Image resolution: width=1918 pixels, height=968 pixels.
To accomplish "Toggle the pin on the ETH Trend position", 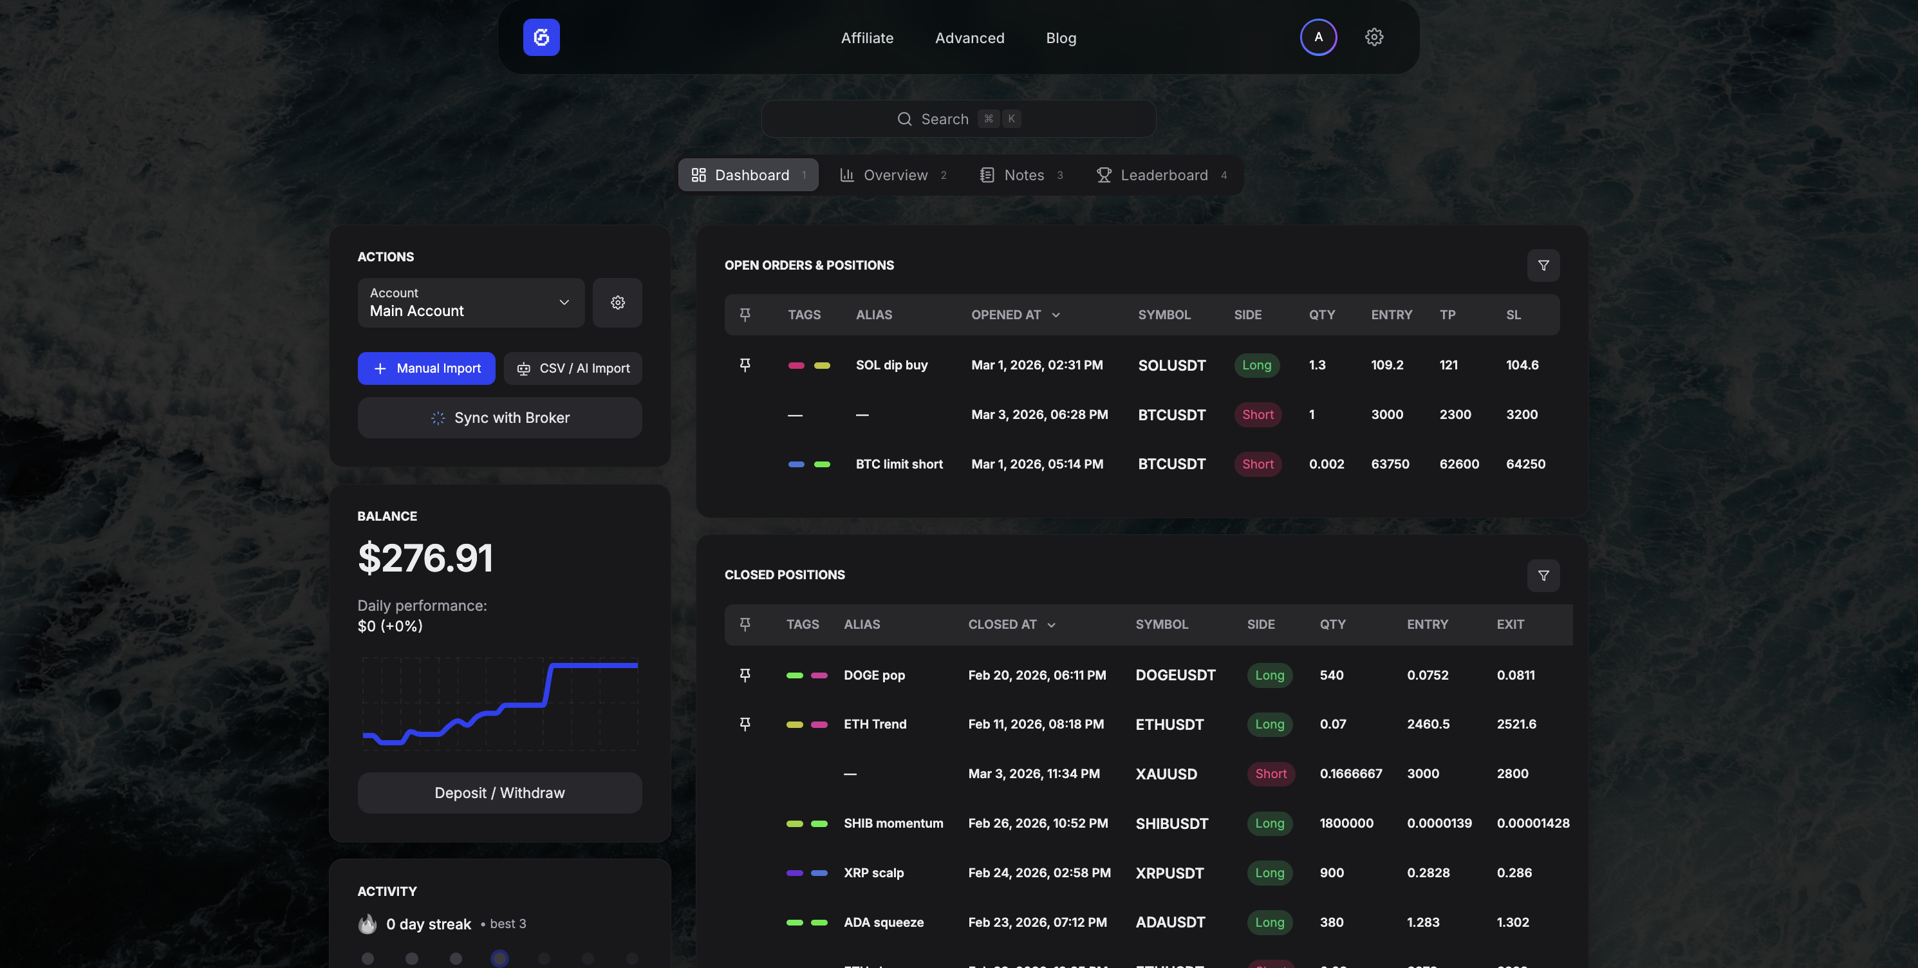I will point(745,724).
